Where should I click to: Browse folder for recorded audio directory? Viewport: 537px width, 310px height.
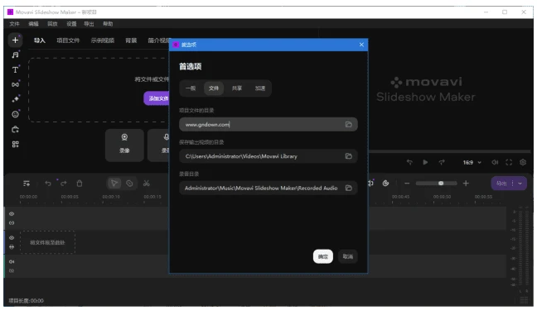tap(348, 188)
